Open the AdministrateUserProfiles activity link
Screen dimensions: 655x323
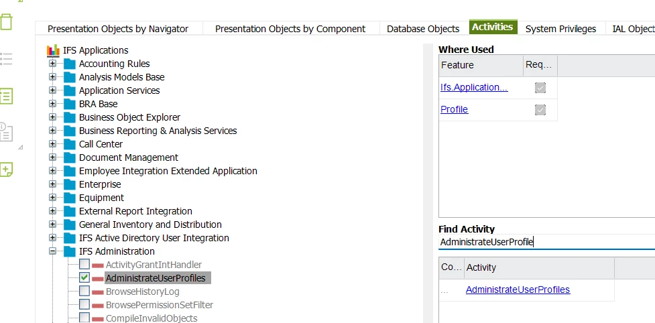(518, 289)
